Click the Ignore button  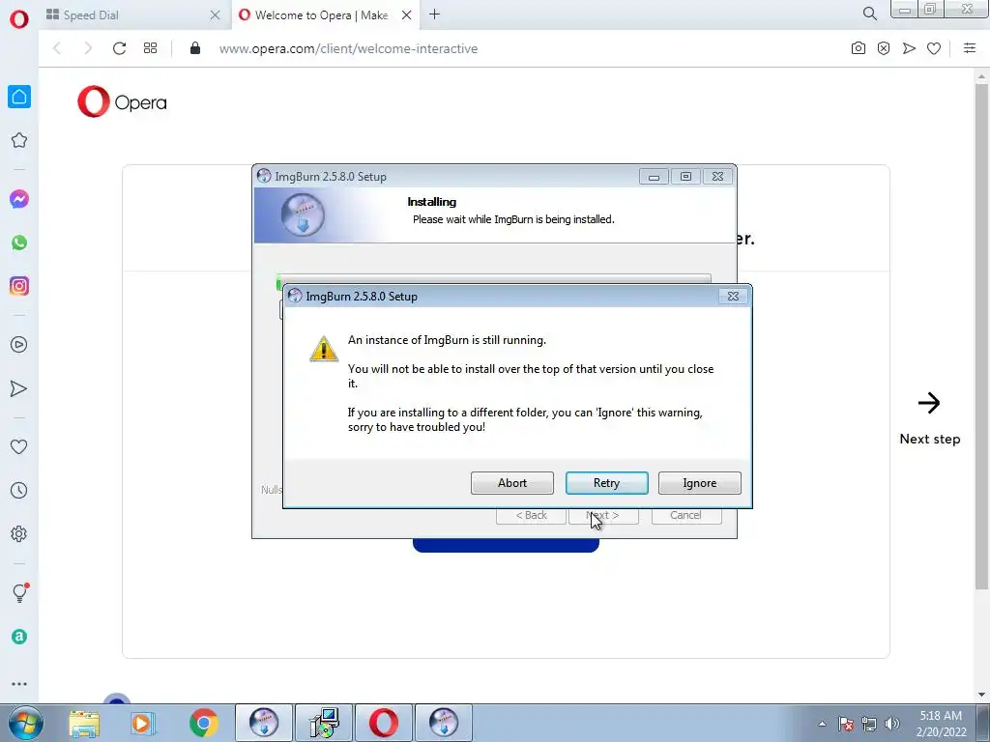[700, 483]
